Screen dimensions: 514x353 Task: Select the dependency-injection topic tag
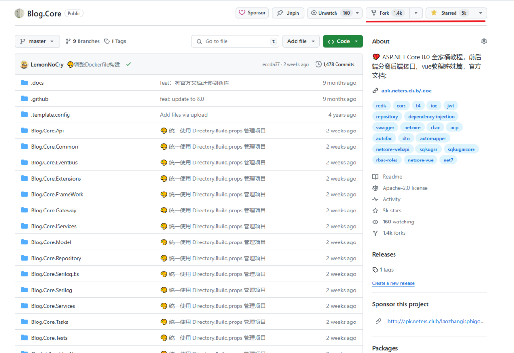coord(431,116)
